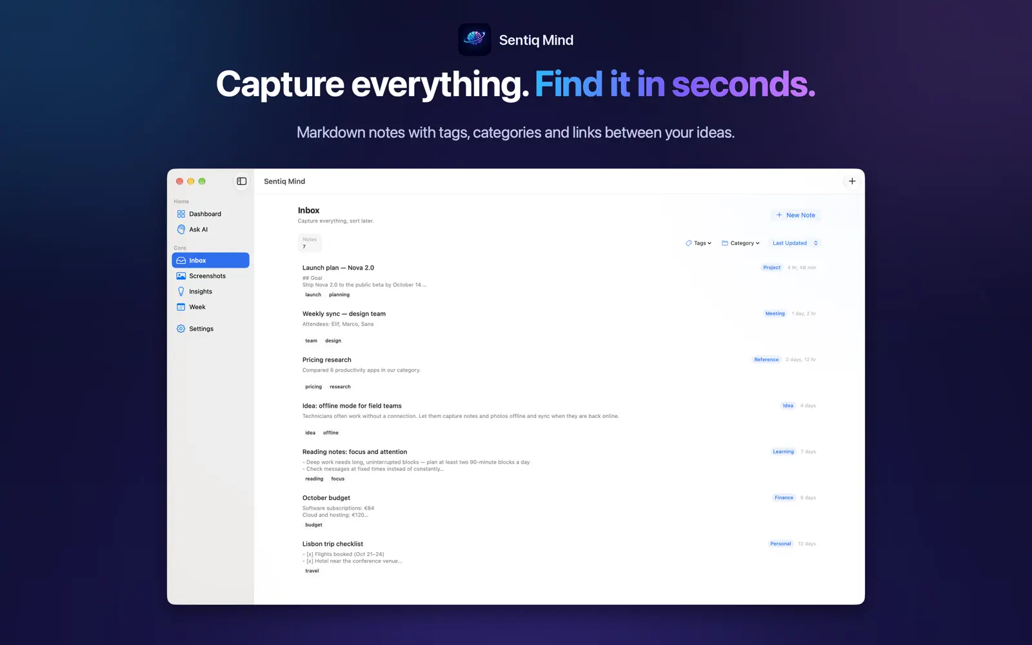Screen dimensions: 1032x645
Task: Open Settings from sidebar
Action: pos(210,329)
